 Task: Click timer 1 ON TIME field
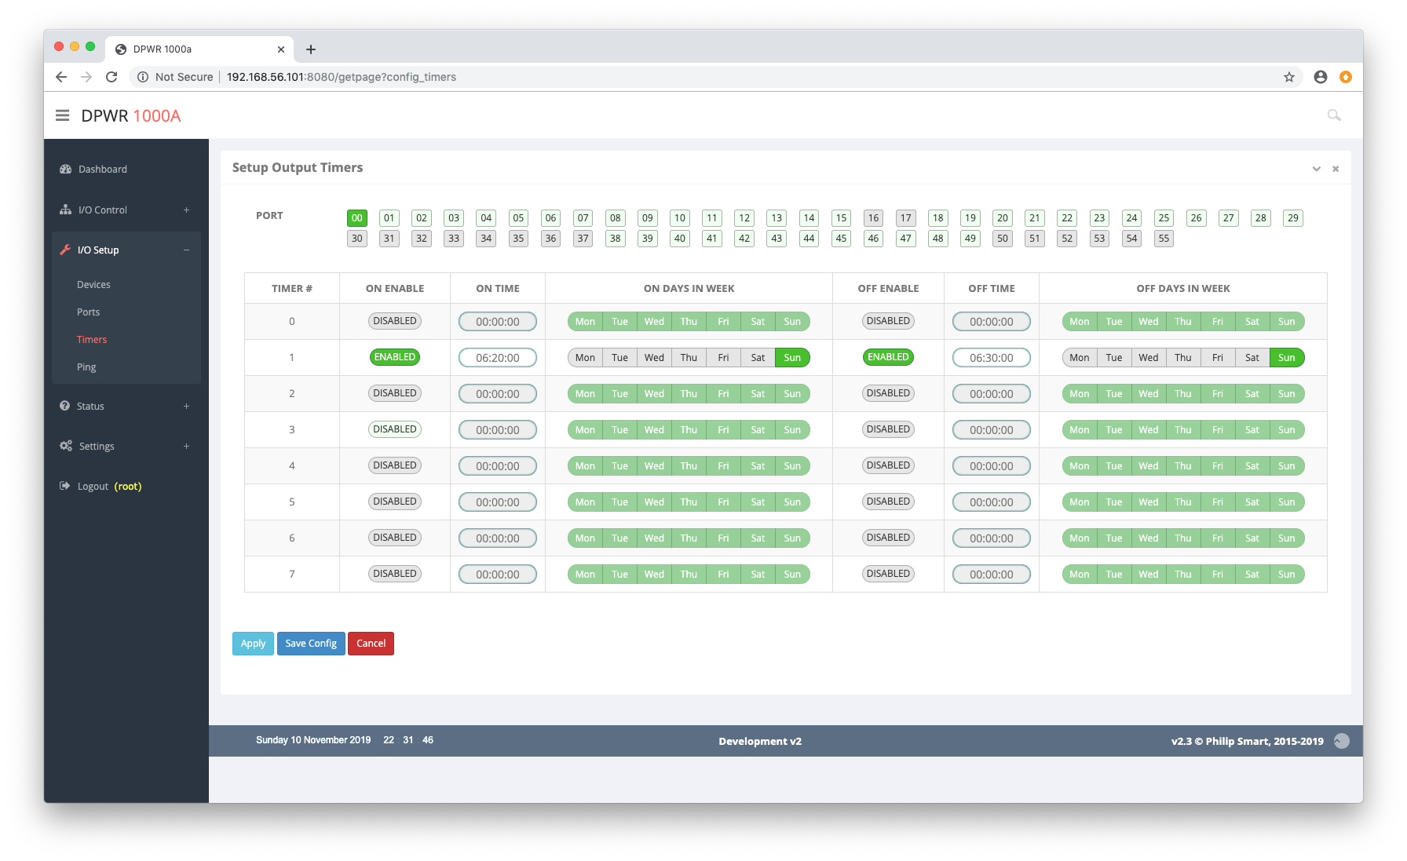497,358
